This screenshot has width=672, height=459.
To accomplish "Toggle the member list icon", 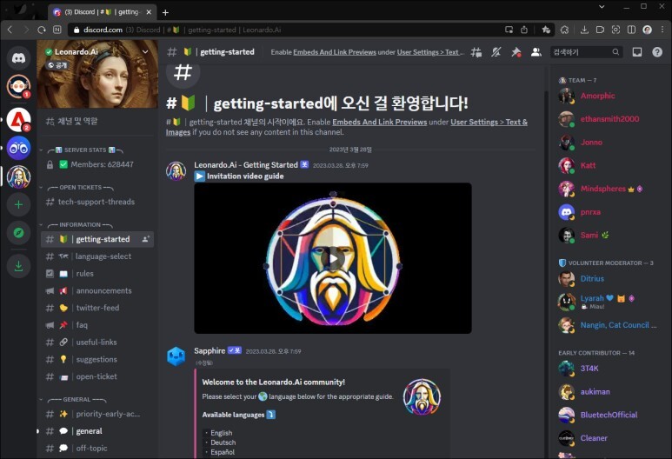I will pyautogui.click(x=536, y=52).
